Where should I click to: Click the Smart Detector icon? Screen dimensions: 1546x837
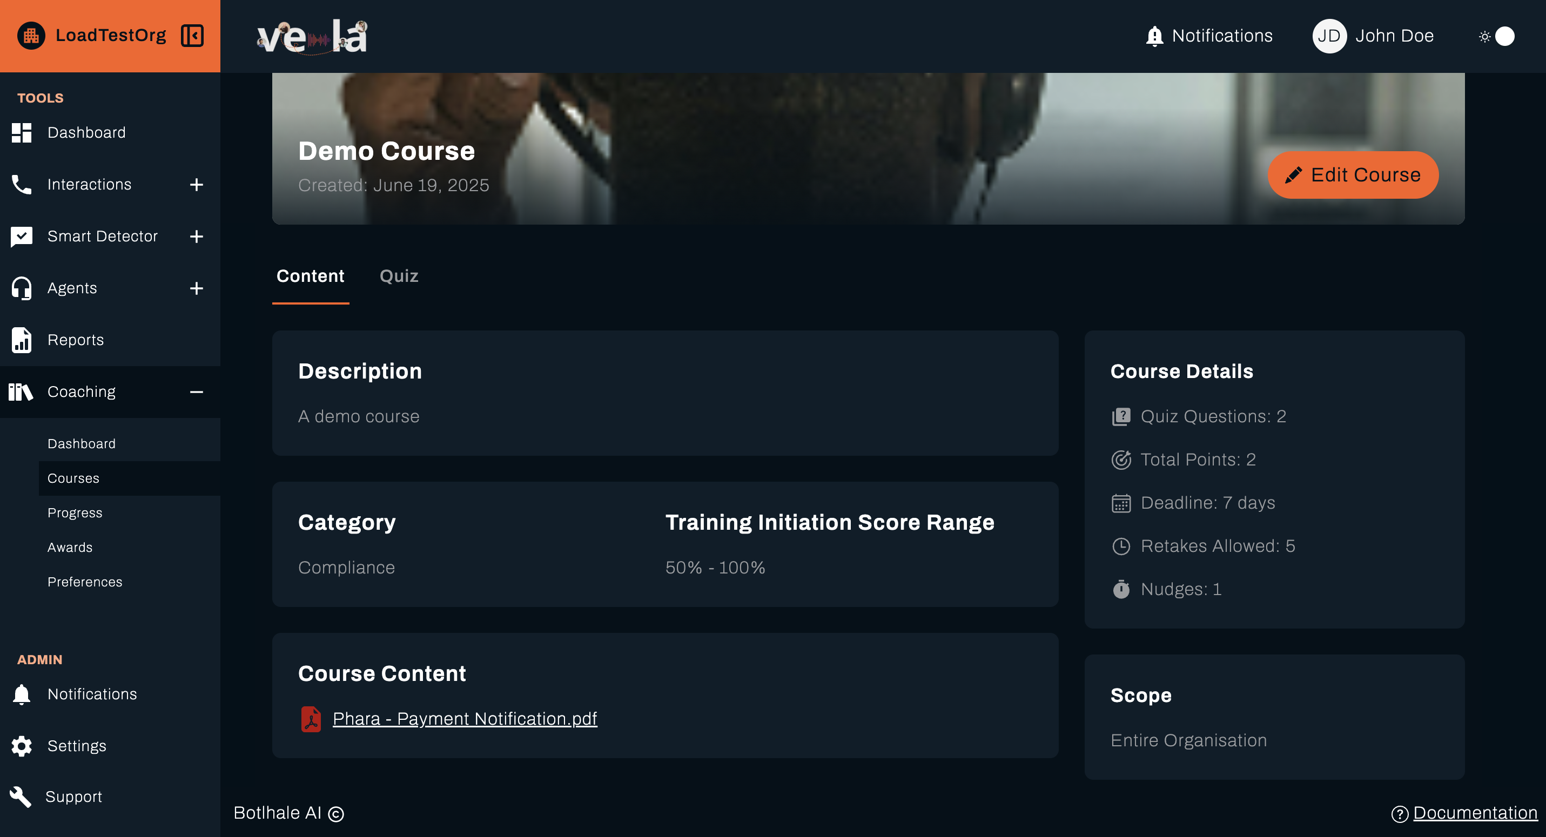click(x=22, y=236)
